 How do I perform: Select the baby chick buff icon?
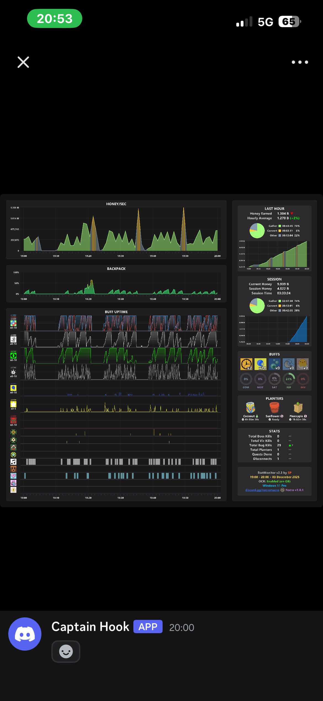(x=303, y=364)
